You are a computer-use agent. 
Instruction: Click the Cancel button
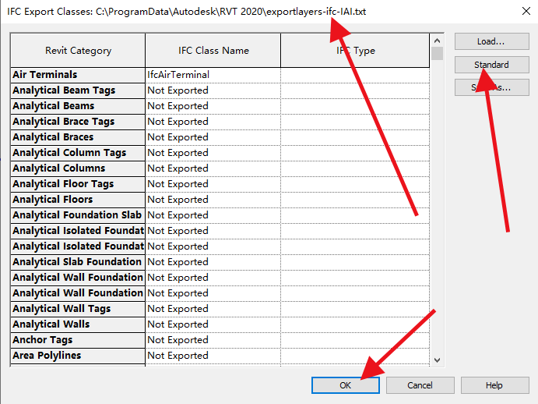click(x=420, y=385)
